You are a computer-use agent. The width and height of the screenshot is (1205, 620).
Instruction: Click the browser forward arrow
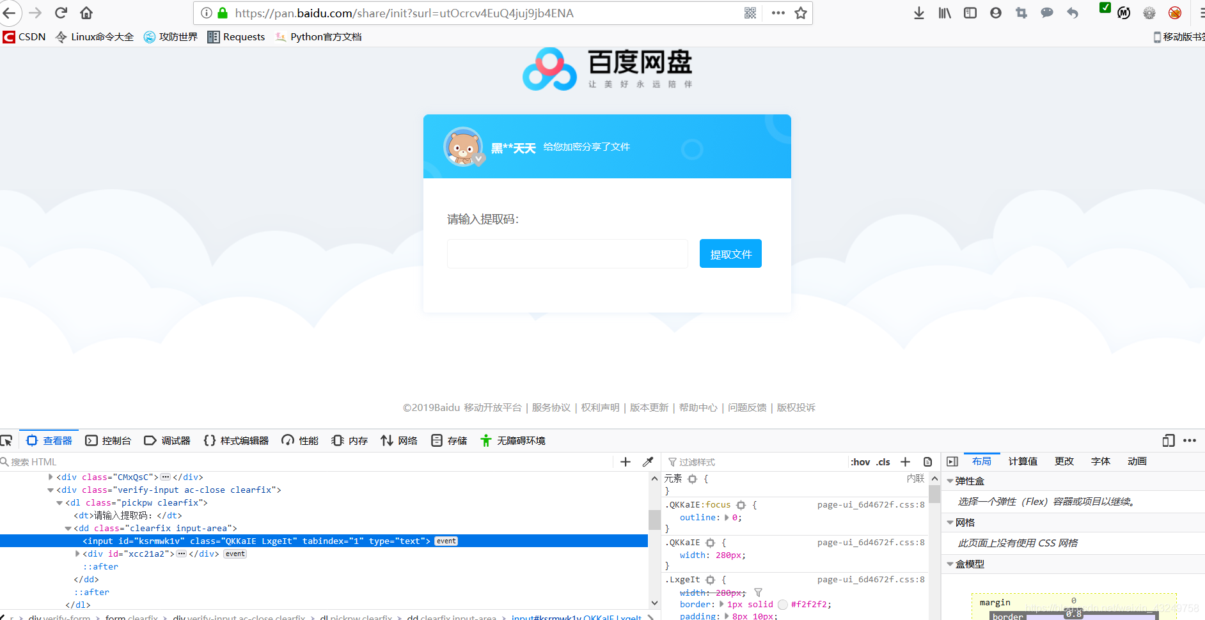click(x=35, y=13)
